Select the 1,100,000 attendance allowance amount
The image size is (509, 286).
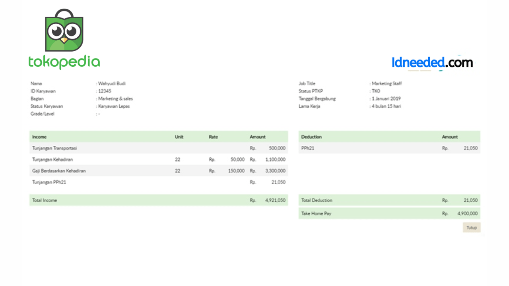pyautogui.click(x=275, y=159)
